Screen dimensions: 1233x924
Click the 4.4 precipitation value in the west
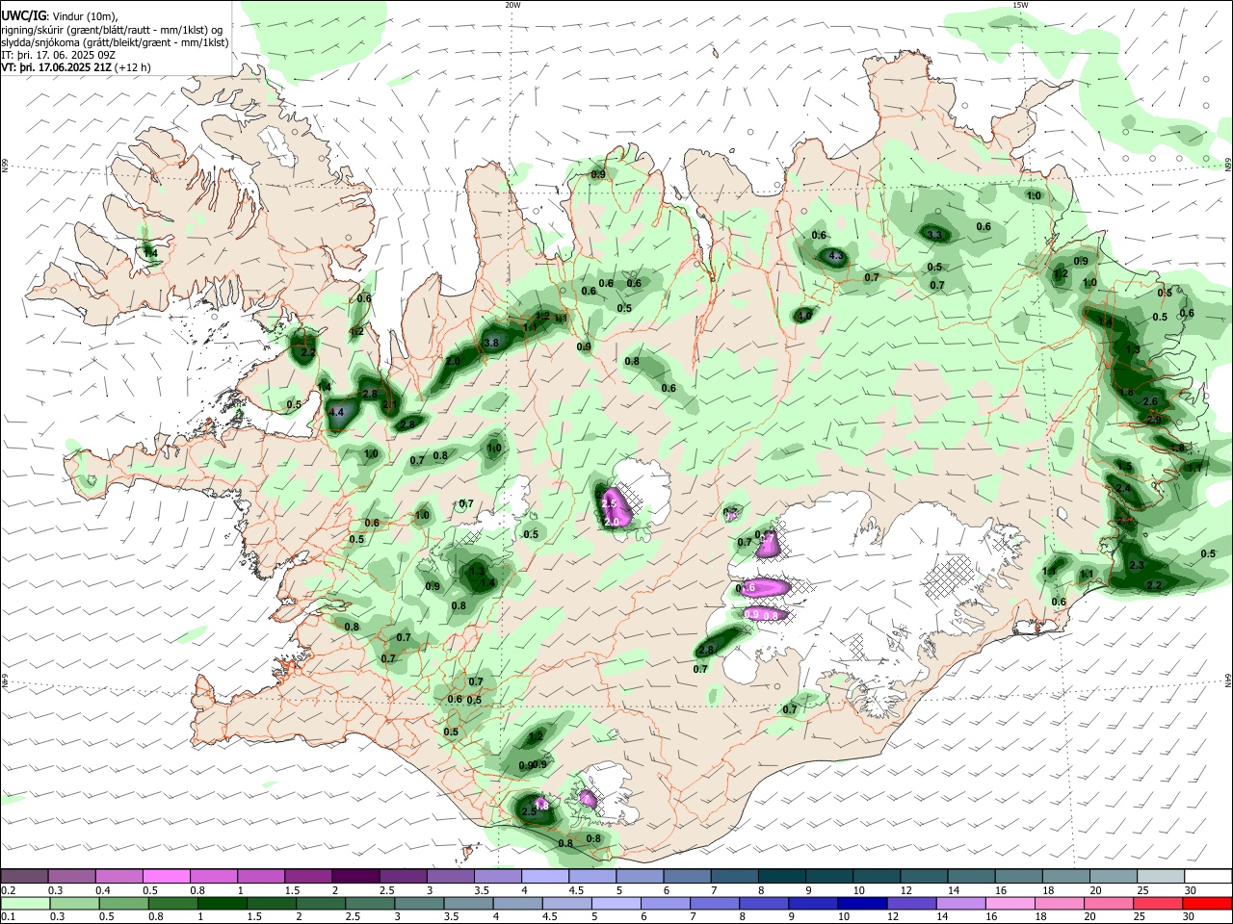[x=336, y=412]
